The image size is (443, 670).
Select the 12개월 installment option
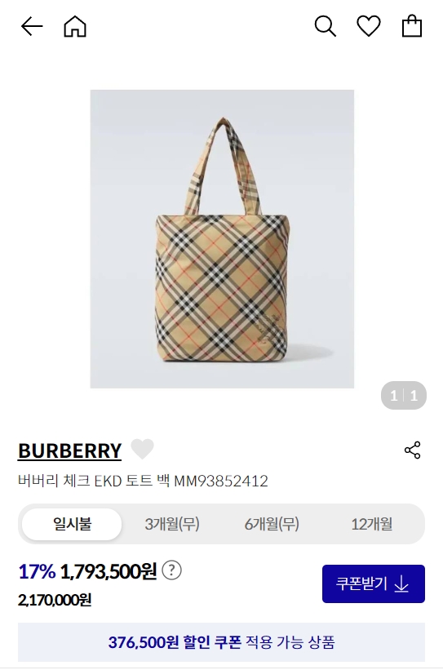(371, 524)
